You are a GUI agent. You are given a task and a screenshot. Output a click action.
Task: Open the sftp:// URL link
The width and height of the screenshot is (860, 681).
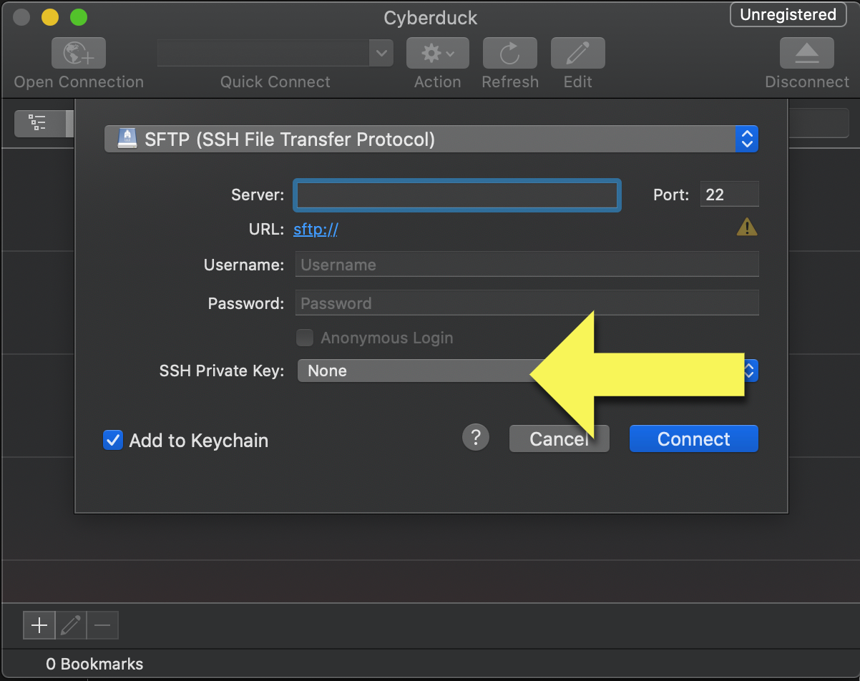[x=316, y=230]
